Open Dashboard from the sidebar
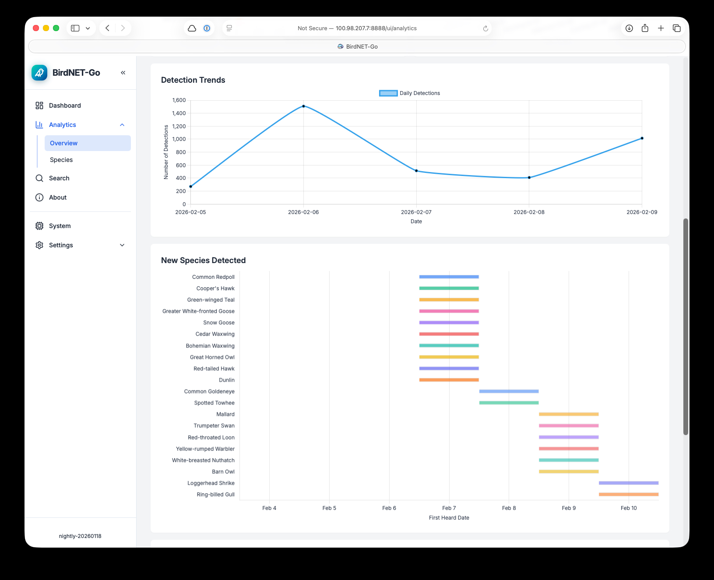Screen dimensions: 714x580 tap(65, 105)
